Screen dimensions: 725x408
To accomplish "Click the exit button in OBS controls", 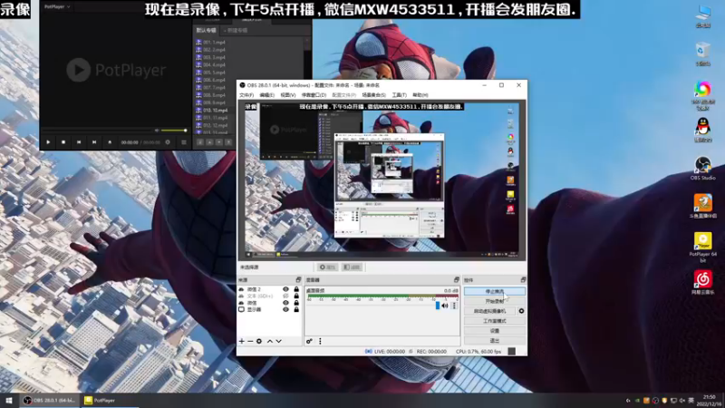I will (x=494, y=341).
